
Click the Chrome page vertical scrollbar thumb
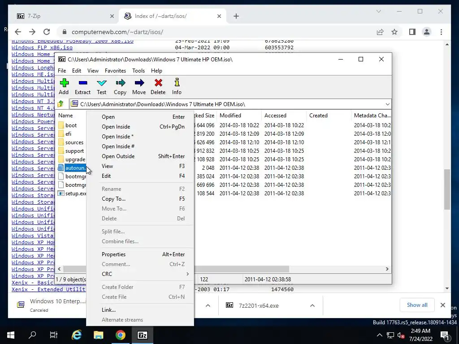[x=447, y=189]
